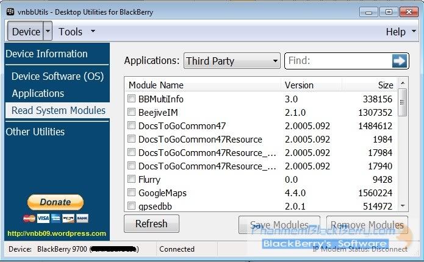This screenshot has height=262, width=424.
Task: Expand the Help menu arrow
Action: pos(414,31)
